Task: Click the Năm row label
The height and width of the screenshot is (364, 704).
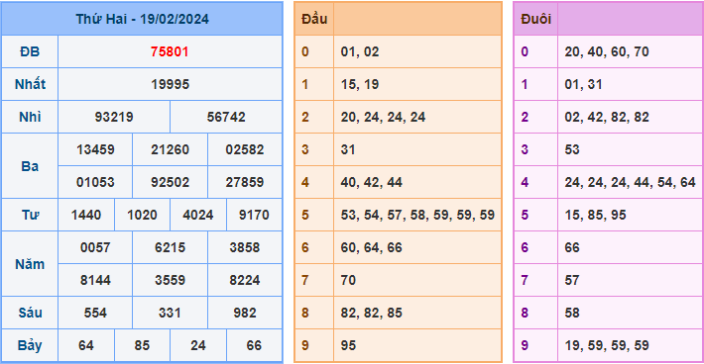Action: [x=30, y=264]
